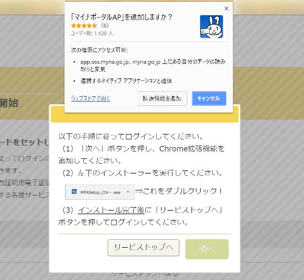This screenshot has height=280, width=304.
Task: Click the 連携するネイティブ アプリケーションと通信 permission line
Action: click(126, 81)
